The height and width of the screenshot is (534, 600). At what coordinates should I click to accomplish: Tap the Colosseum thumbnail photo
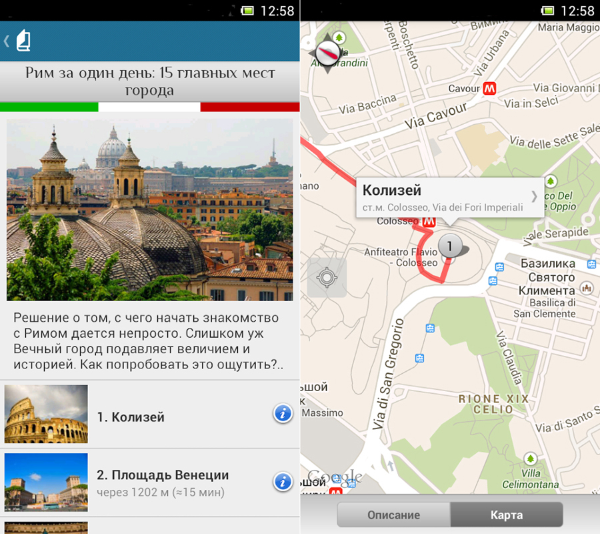coord(46,414)
